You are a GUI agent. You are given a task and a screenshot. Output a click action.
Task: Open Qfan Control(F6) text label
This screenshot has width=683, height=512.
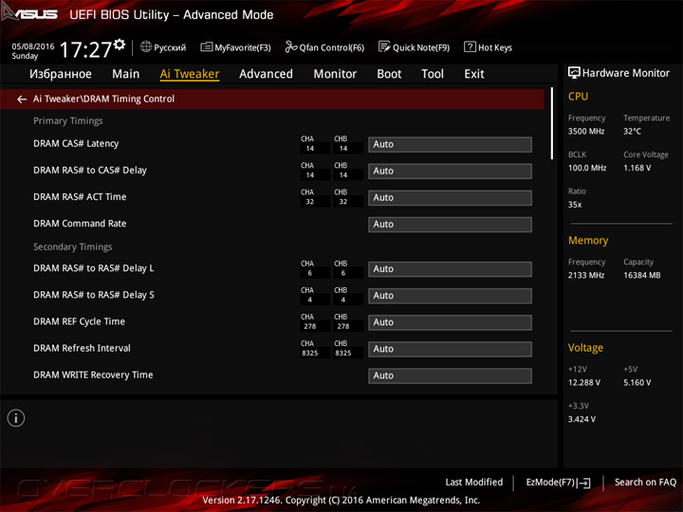331,47
